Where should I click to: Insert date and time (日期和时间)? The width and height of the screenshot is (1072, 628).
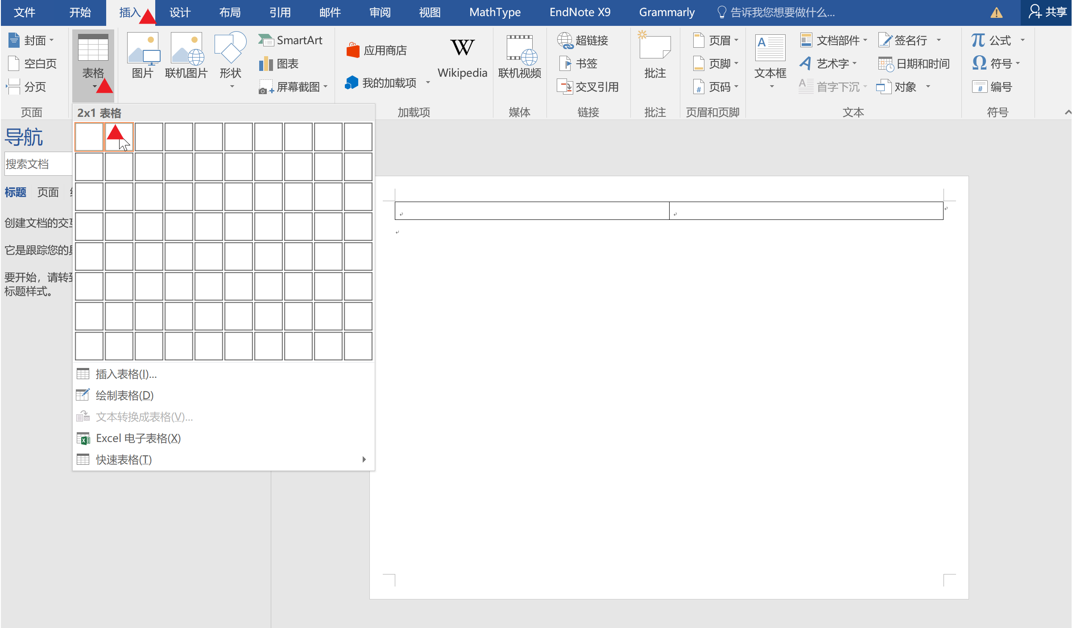[914, 63]
